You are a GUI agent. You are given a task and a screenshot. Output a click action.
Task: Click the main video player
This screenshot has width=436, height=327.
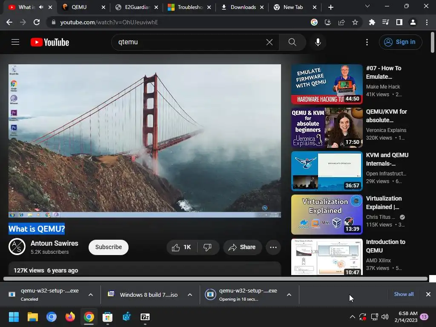tap(145, 141)
